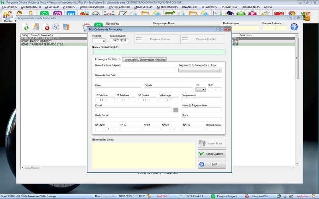Switch to Informações / Observações / Histórico tab
Screen dimensions: 319x199
click(145, 60)
